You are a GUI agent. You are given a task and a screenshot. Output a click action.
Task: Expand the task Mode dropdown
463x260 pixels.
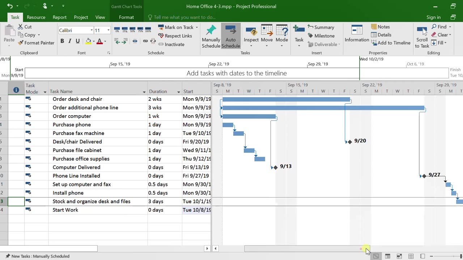(x=282, y=46)
